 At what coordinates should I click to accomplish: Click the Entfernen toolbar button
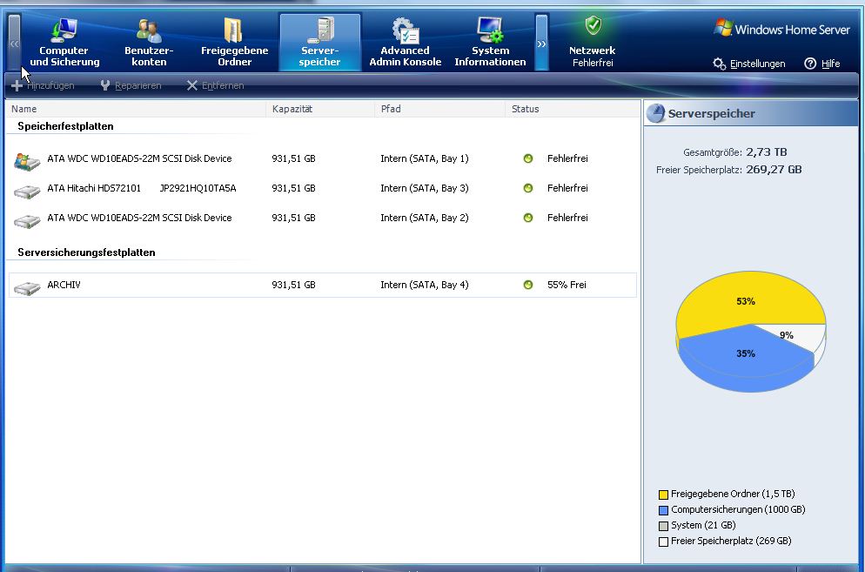(x=215, y=85)
